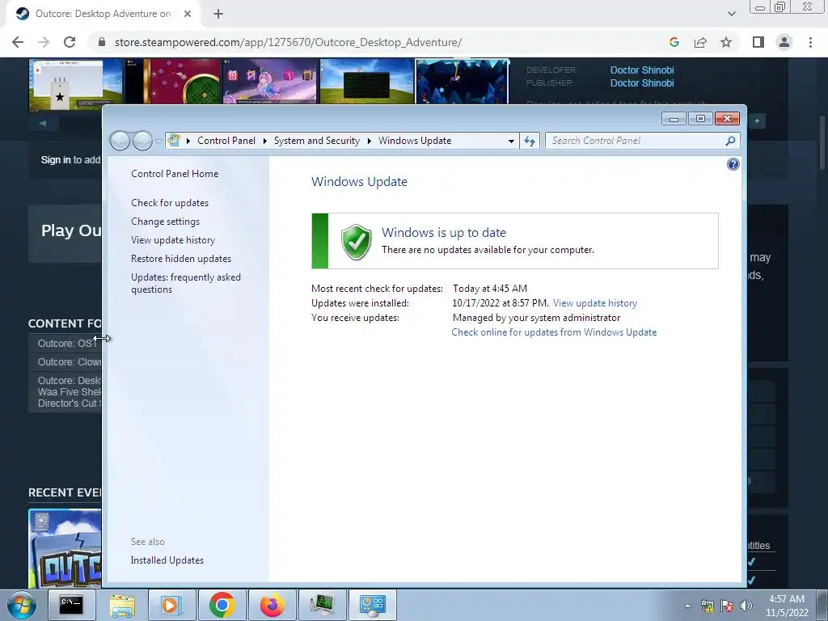Open Restore hidden updates
The height and width of the screenshot is (621, 828).
pos(181,259)
